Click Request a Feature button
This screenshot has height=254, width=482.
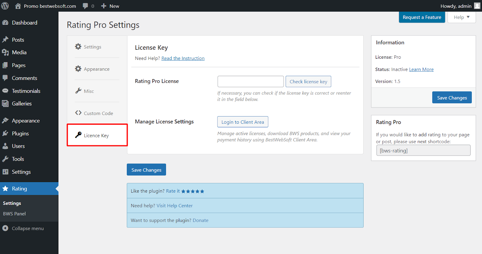point(422,17)
